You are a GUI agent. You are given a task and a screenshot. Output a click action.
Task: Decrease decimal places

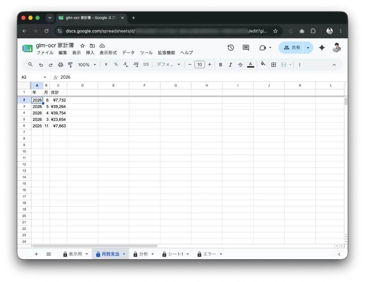pos(126,65)
